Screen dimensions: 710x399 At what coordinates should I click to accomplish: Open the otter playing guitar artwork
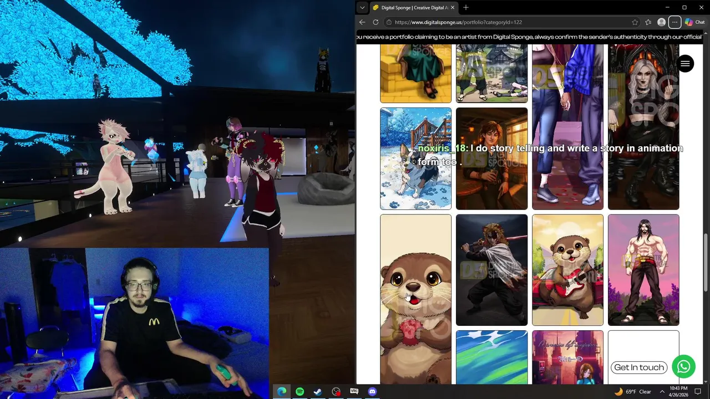coord(567,270)
